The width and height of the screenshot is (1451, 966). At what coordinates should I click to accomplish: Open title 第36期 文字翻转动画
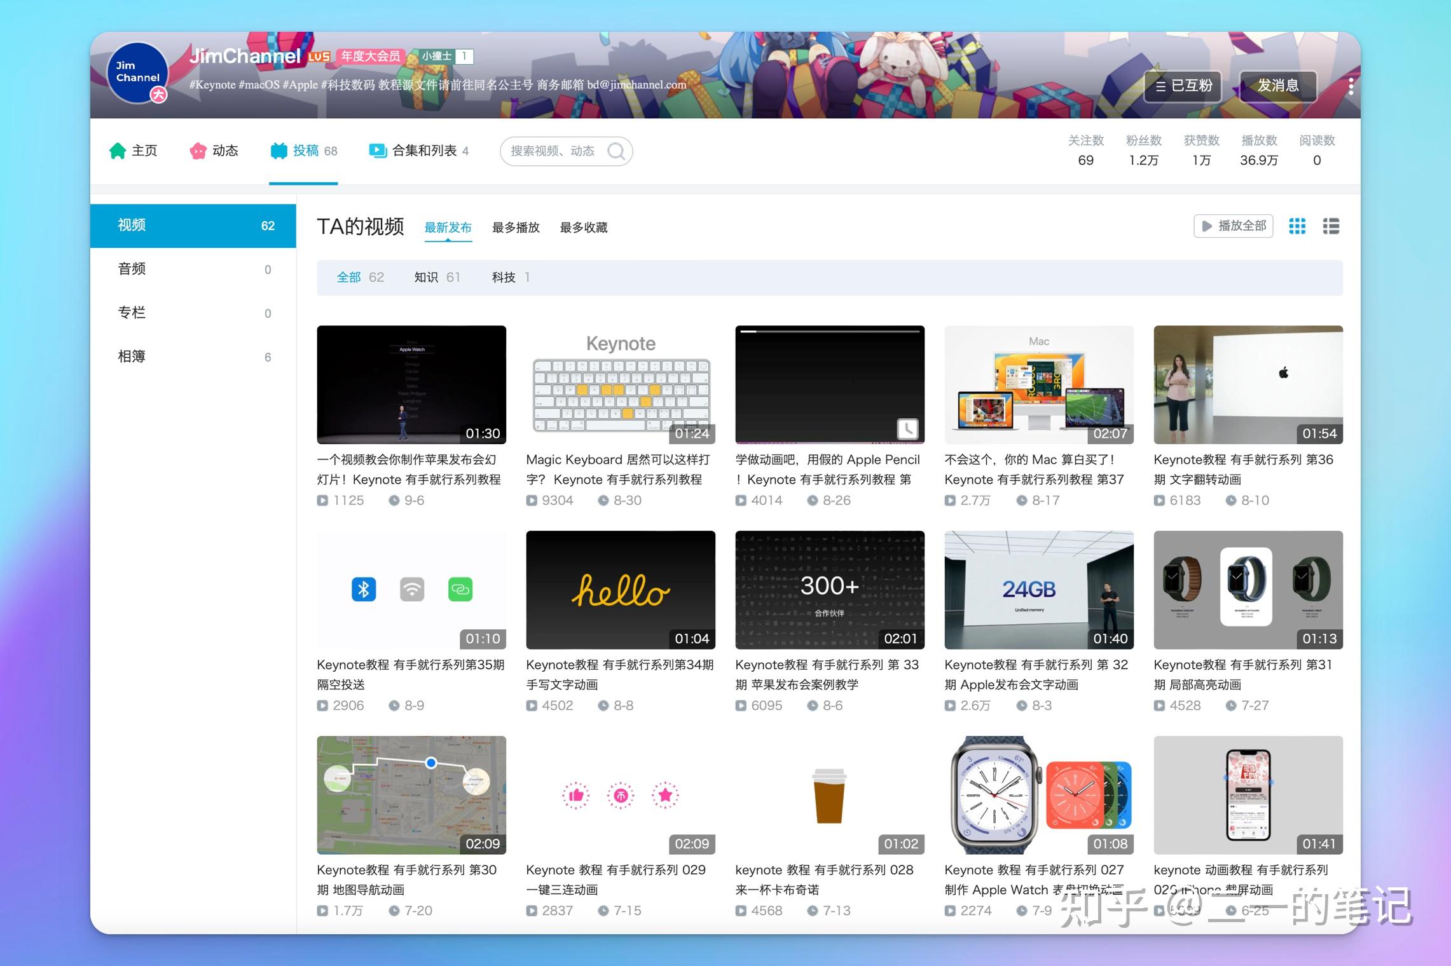[1244, 470]
